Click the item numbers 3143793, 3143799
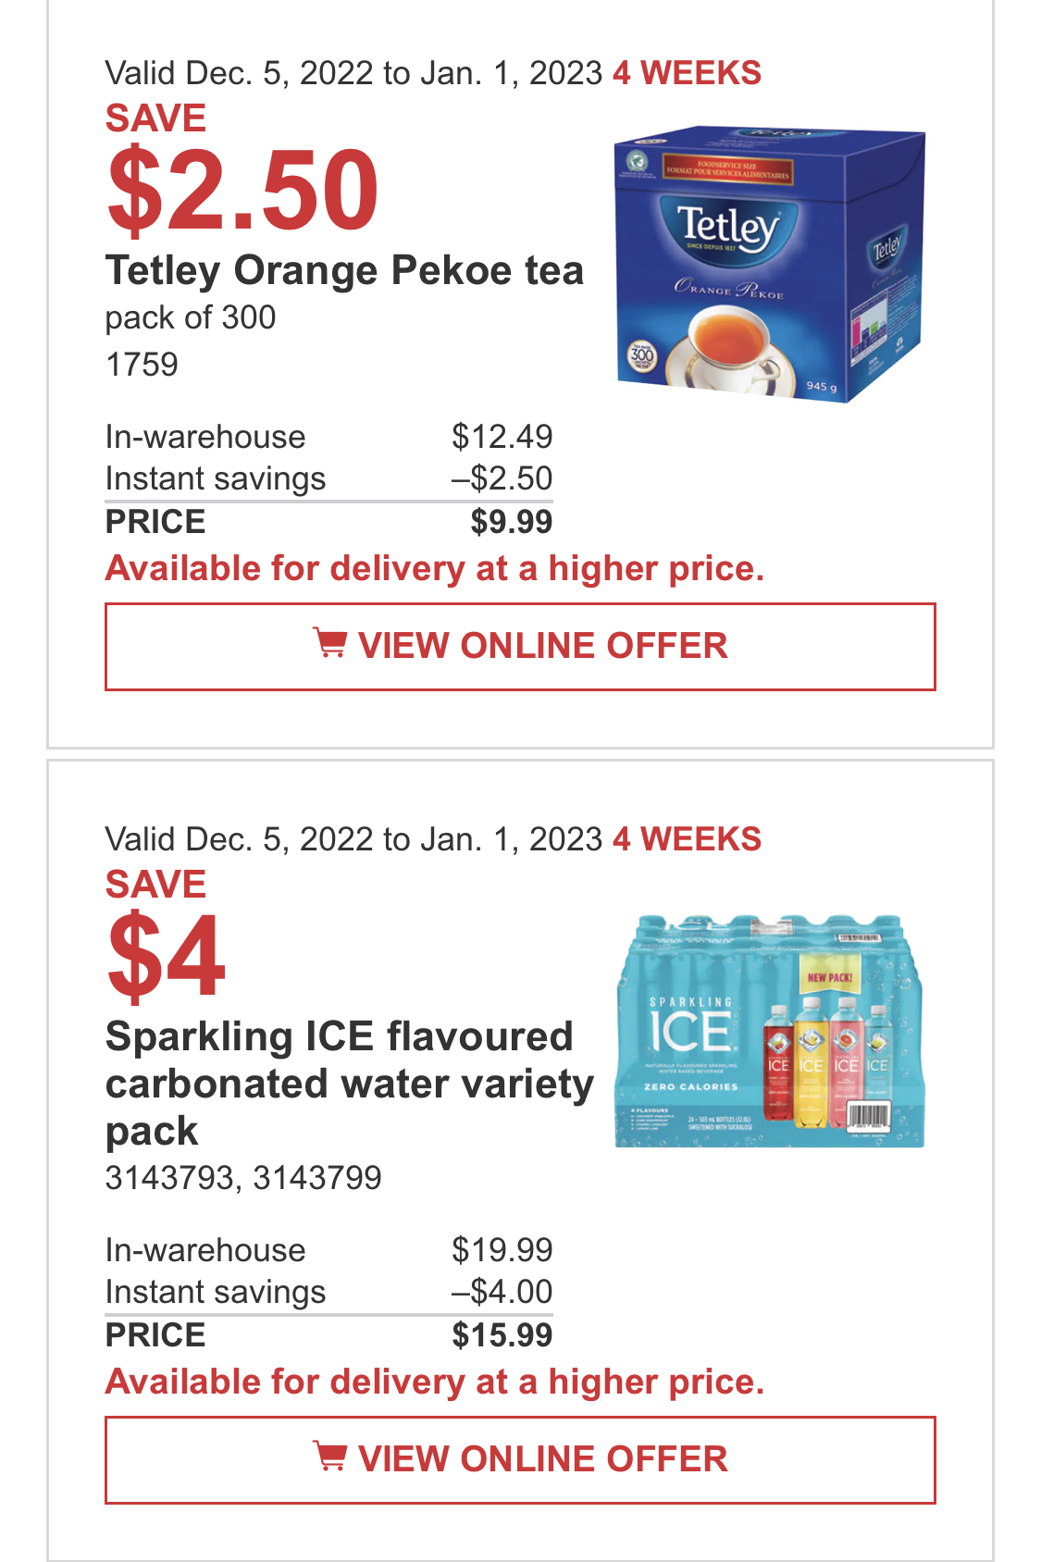 tap(243, 1178)
